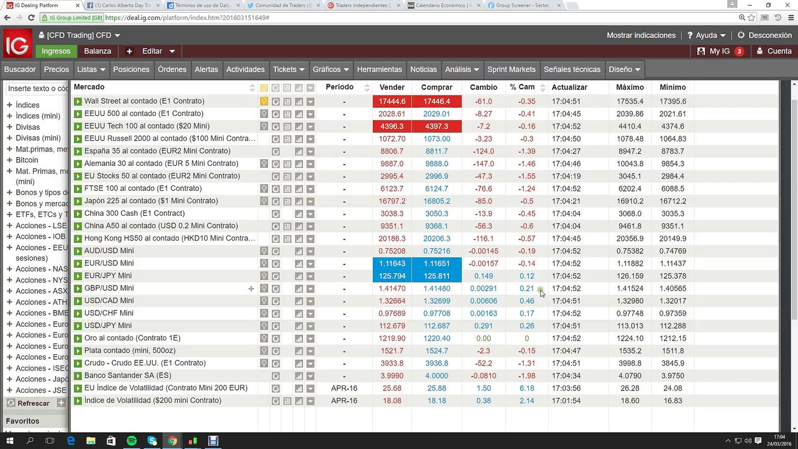
Task: Click the refresh-circle icon for EEUU Tech 100
Action: (276, 126)
